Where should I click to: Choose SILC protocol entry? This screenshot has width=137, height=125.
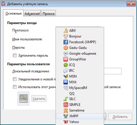tap(80, 99)
